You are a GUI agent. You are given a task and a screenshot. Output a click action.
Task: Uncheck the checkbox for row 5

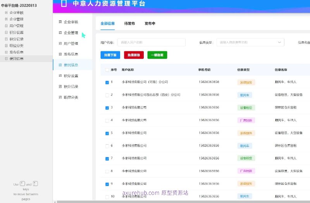tap(107, 133)
